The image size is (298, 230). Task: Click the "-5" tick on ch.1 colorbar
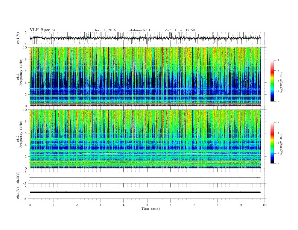coord(278,81)
